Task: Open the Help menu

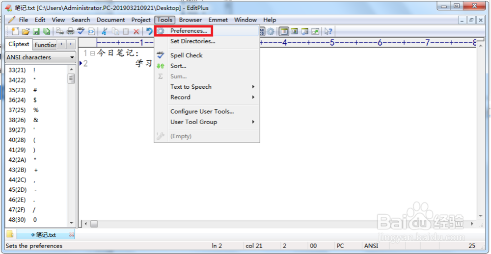Action: pos(270,20)
